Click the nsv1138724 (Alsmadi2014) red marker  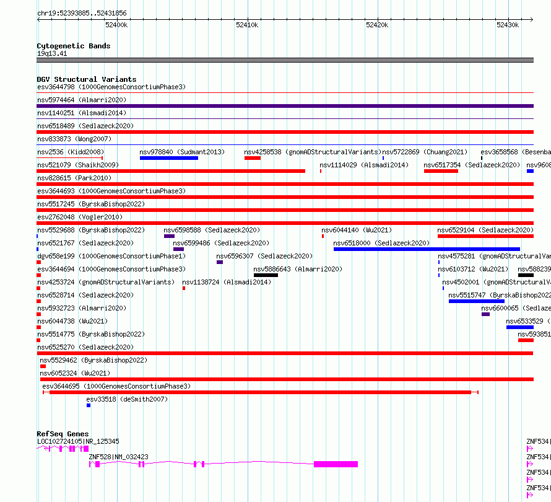(184, 288)
